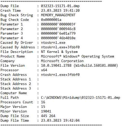Click the Processors Count value 16
This screenshot has height=128, width=130.
[43, 102]
